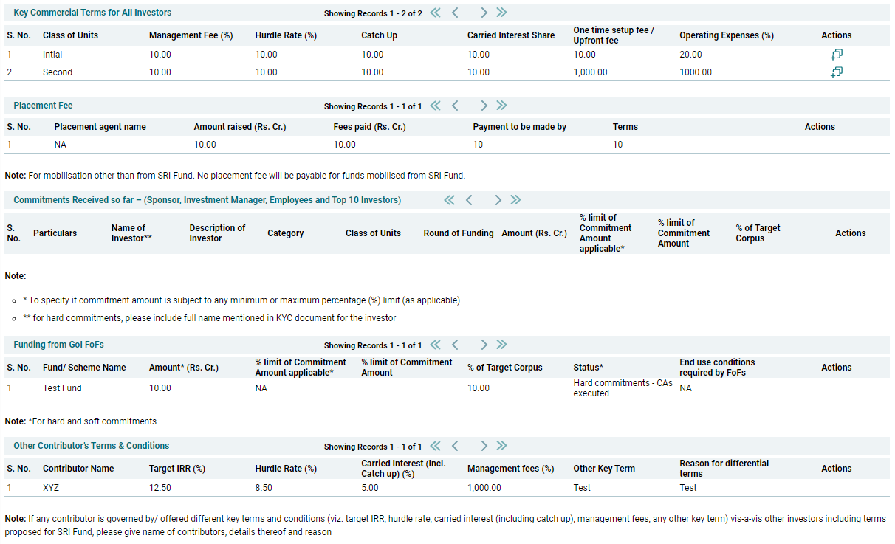Go to first page of Commitments Received table
The image size is (895, 544).
[449, 200]
